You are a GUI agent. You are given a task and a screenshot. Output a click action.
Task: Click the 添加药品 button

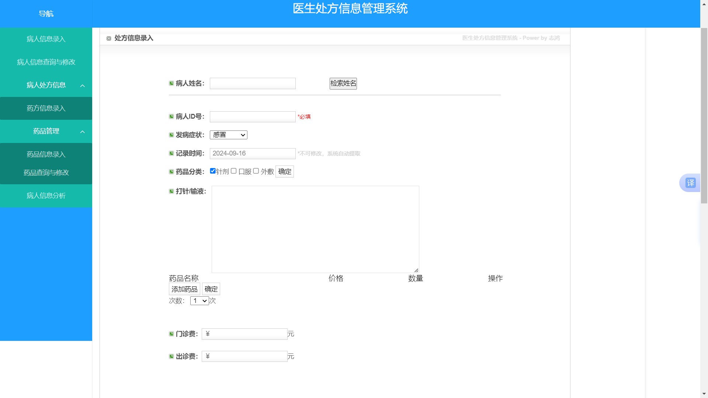pyautogui.click(x=184, y=289)
